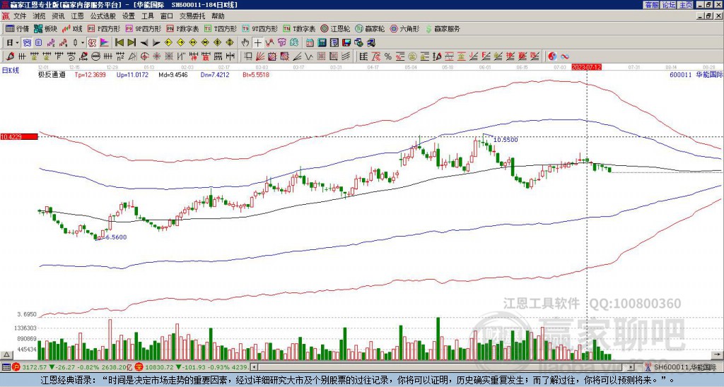Open the 文件 menu
Viewport: 724px width, 387px height.
[x=20, y=16]
